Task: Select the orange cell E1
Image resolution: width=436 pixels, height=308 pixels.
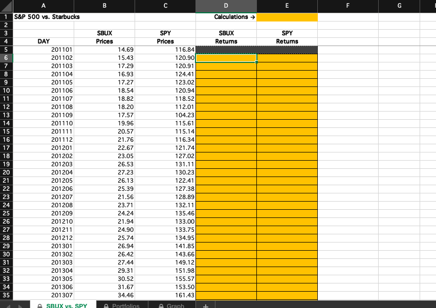Action: pyautogui.click(x=287, y=17)
